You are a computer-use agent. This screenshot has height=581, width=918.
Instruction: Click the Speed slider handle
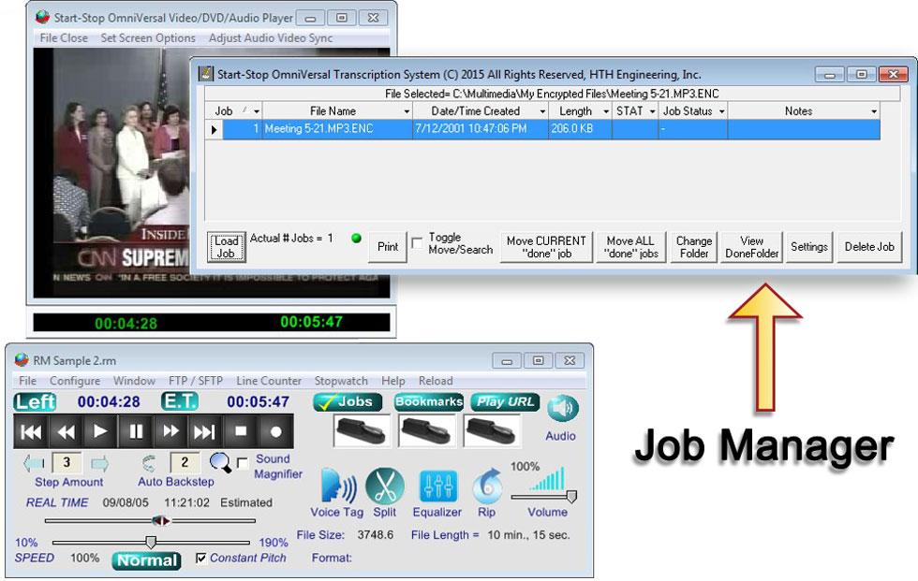click(151, 543)
